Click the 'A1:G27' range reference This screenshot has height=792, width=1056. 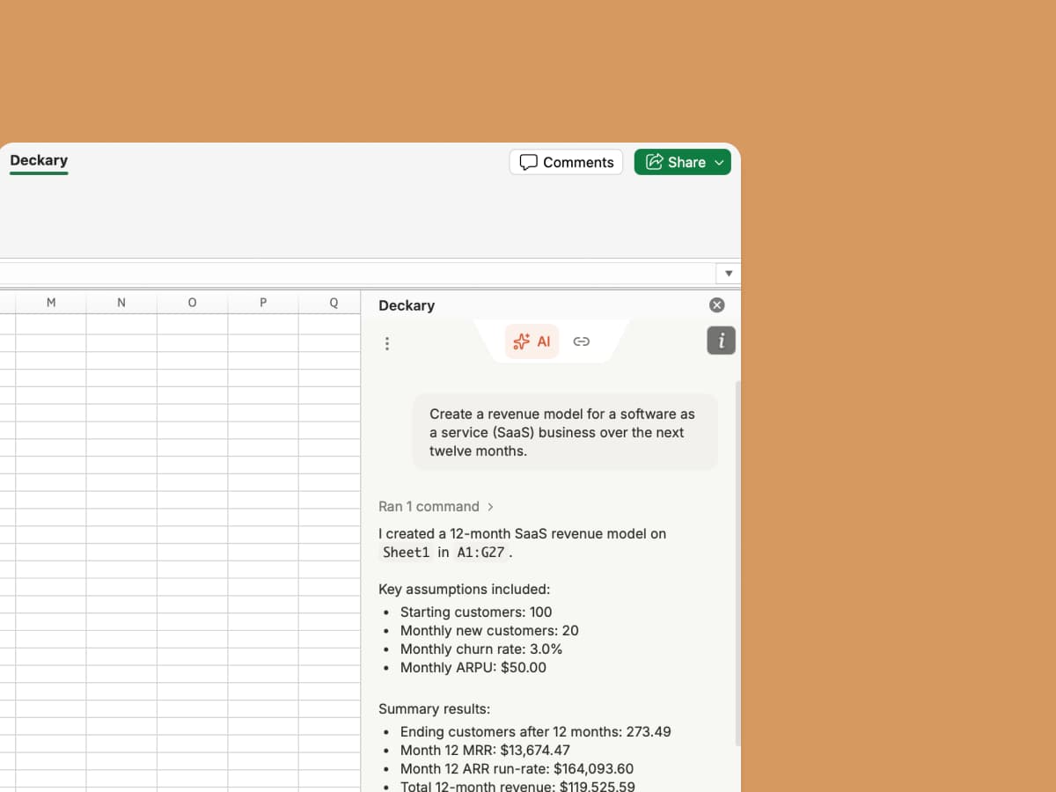pyautogui.click(x=481, y=553)
